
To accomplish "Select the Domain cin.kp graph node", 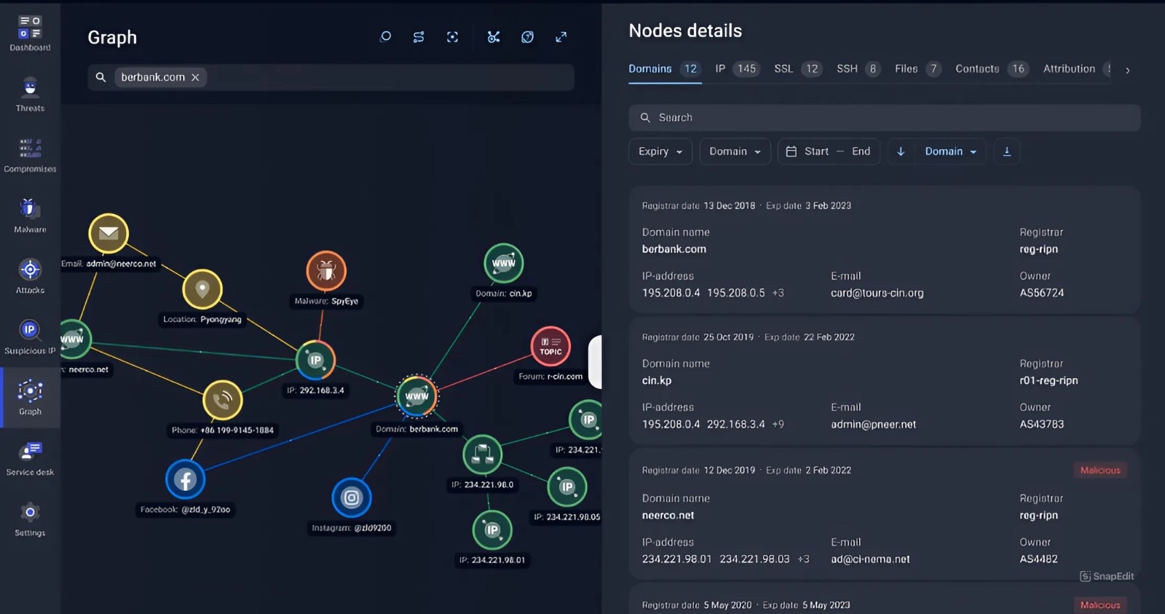I will [x=504, y=263].
